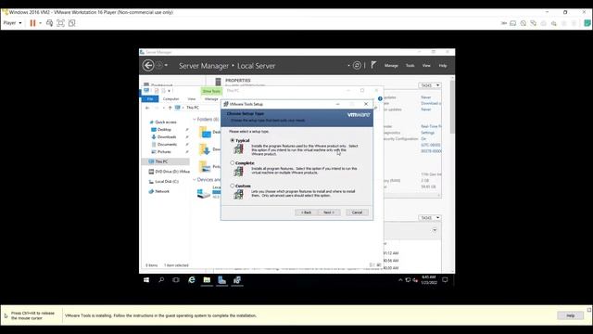Open Quick Access Toolbar dropdown in Explorer
Viewport: 593px width, 334px height.
[169, 91]
